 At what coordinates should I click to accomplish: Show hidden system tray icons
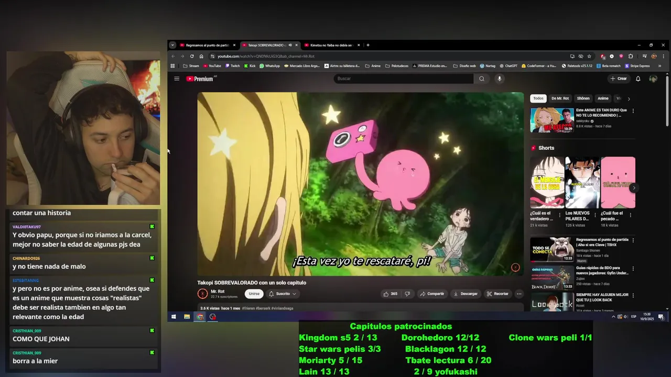(613, 317)
